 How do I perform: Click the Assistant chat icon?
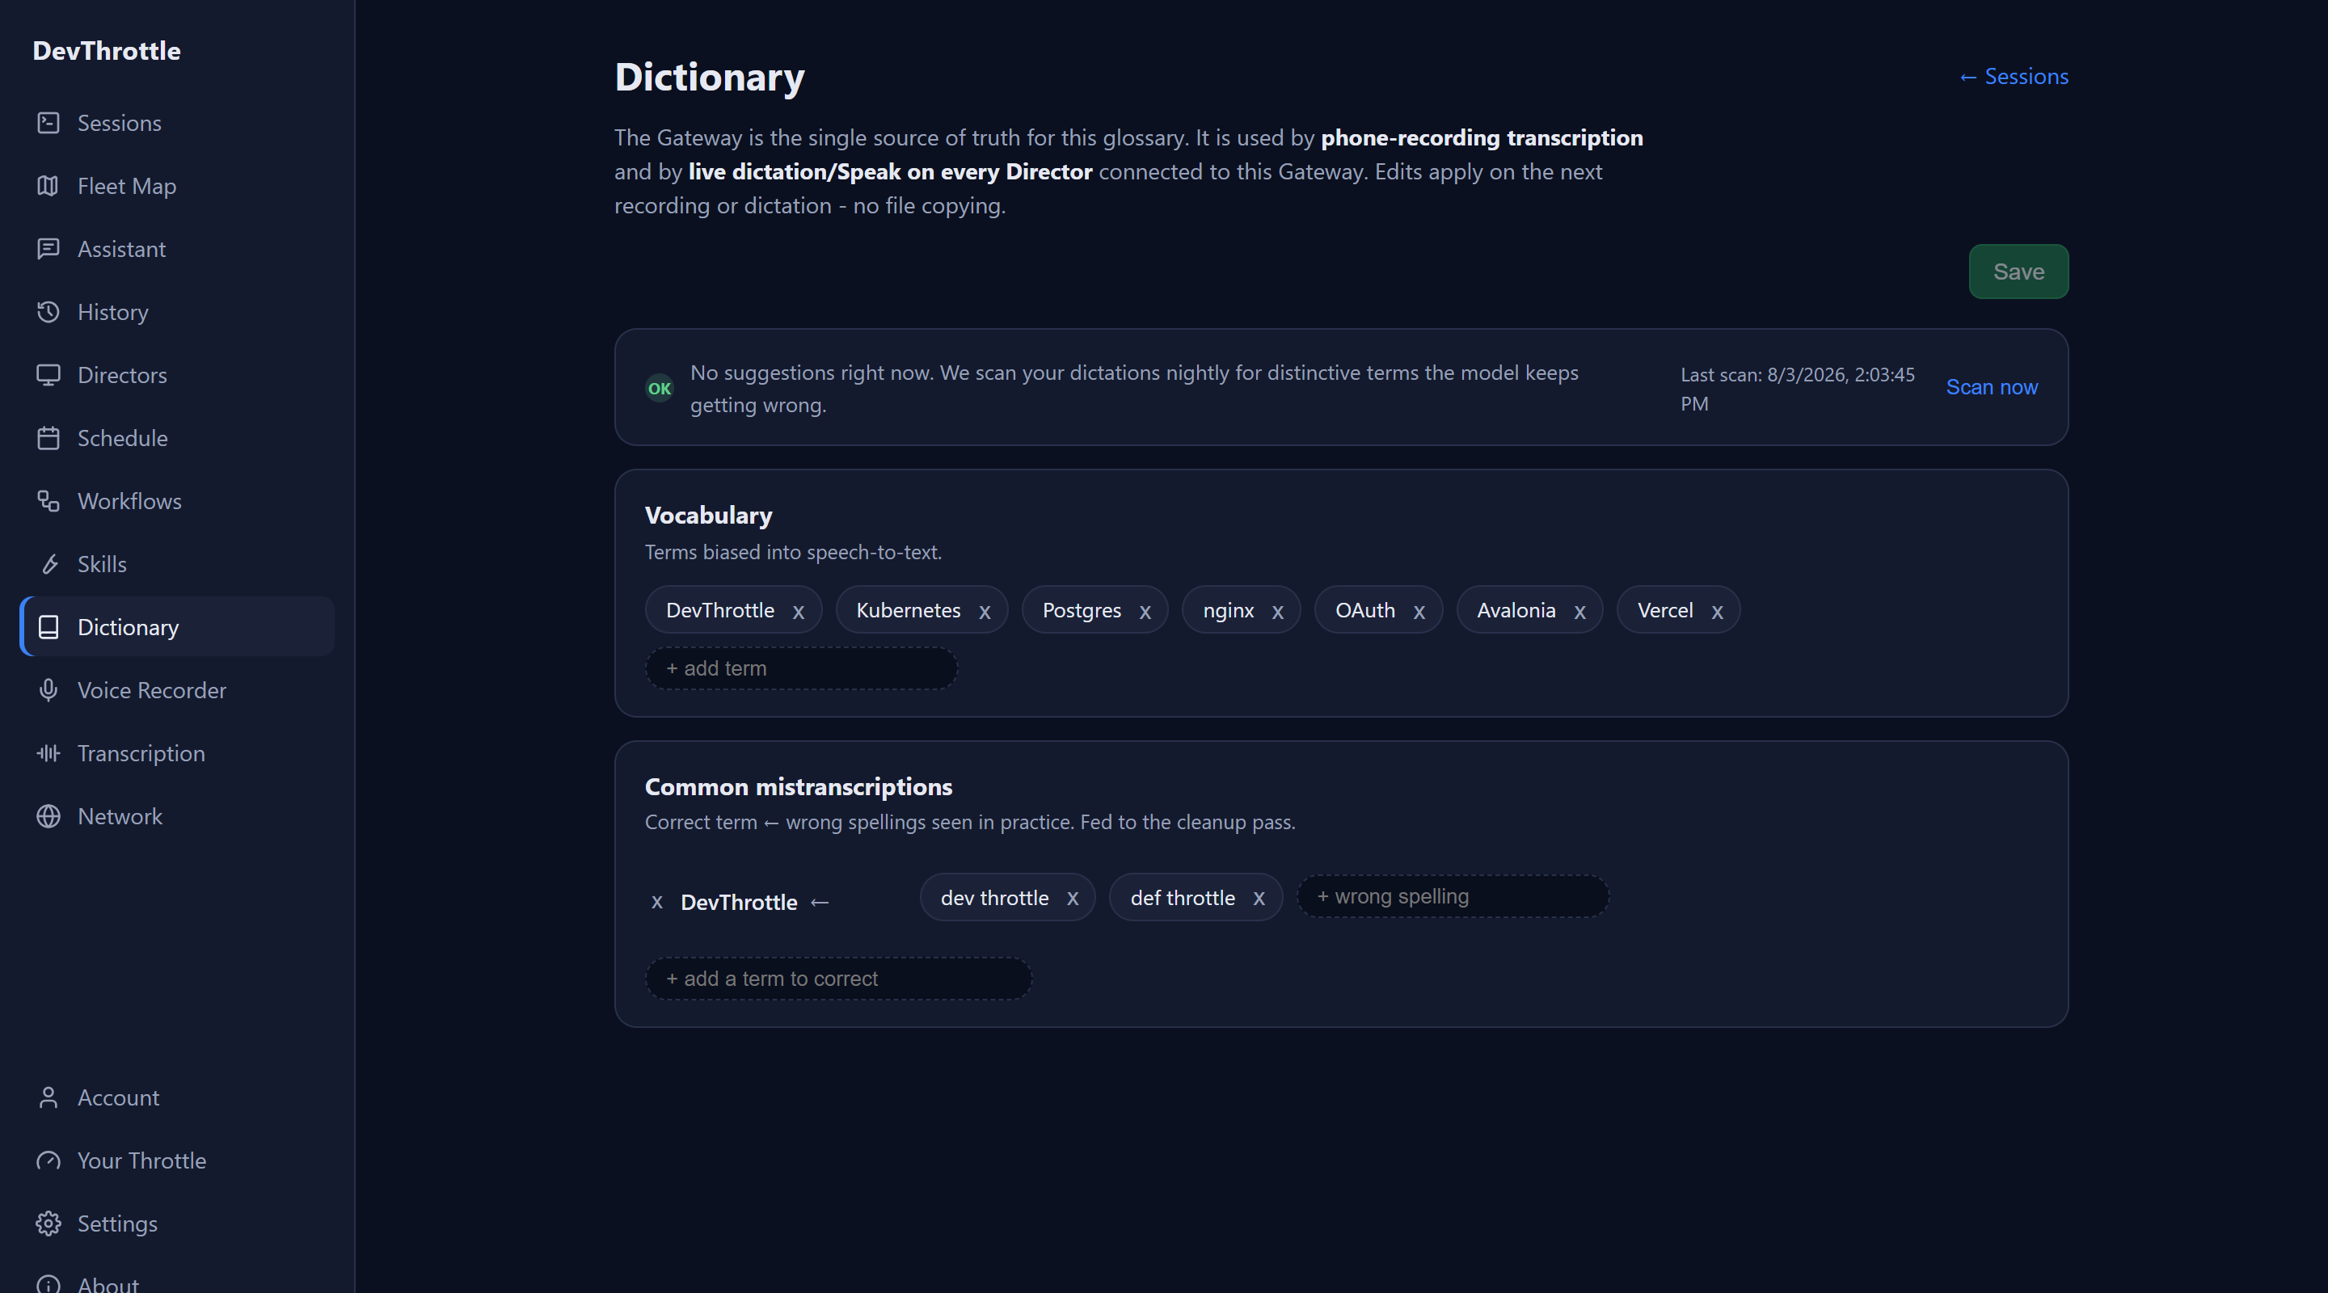[48, 250]
